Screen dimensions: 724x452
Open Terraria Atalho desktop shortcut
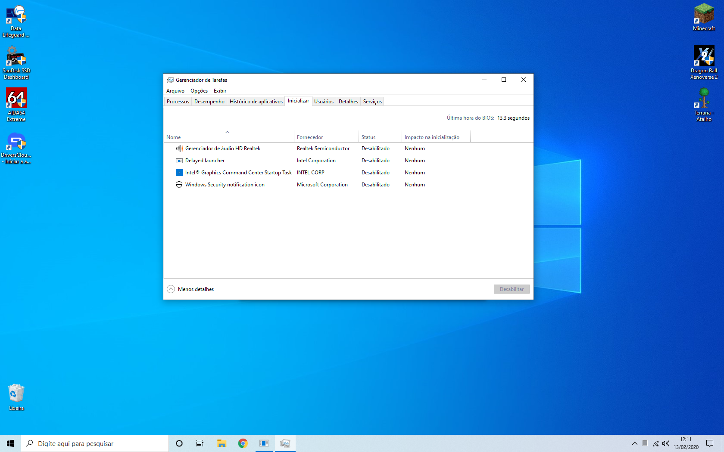pos(704,105)
